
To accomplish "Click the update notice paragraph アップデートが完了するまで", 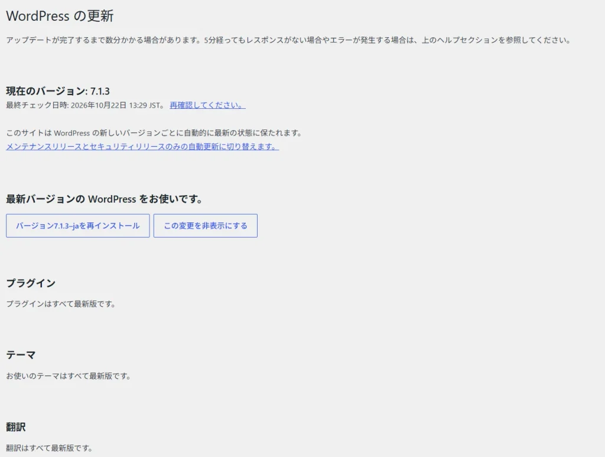I will point(288,40).
